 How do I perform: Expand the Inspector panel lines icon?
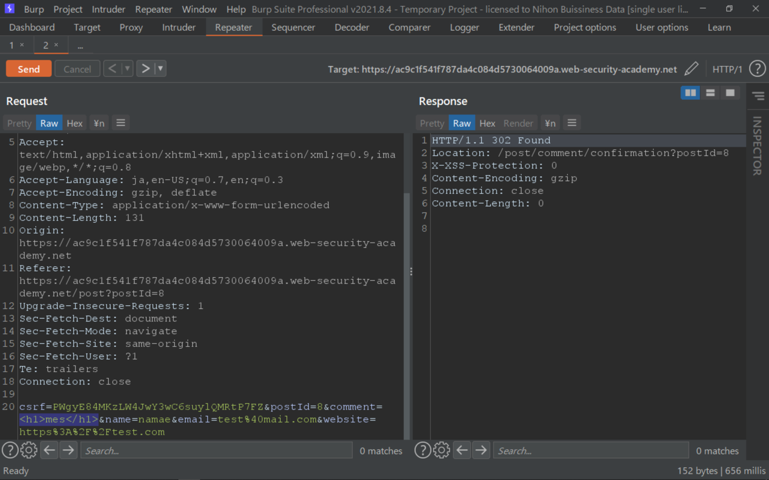[758, 96]
